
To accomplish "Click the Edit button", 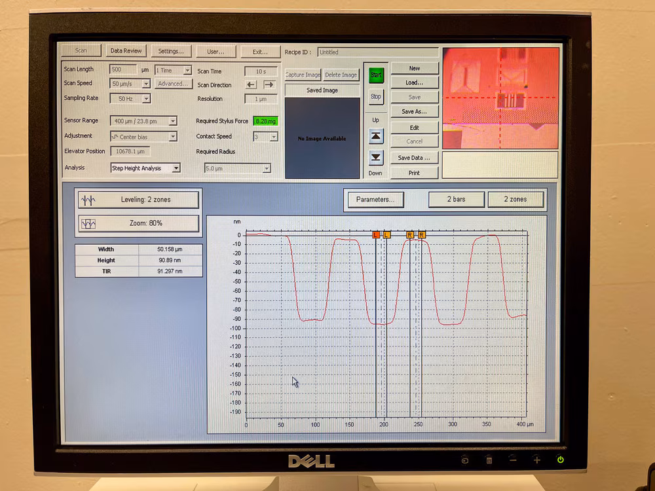I will (x=415, y=128).
